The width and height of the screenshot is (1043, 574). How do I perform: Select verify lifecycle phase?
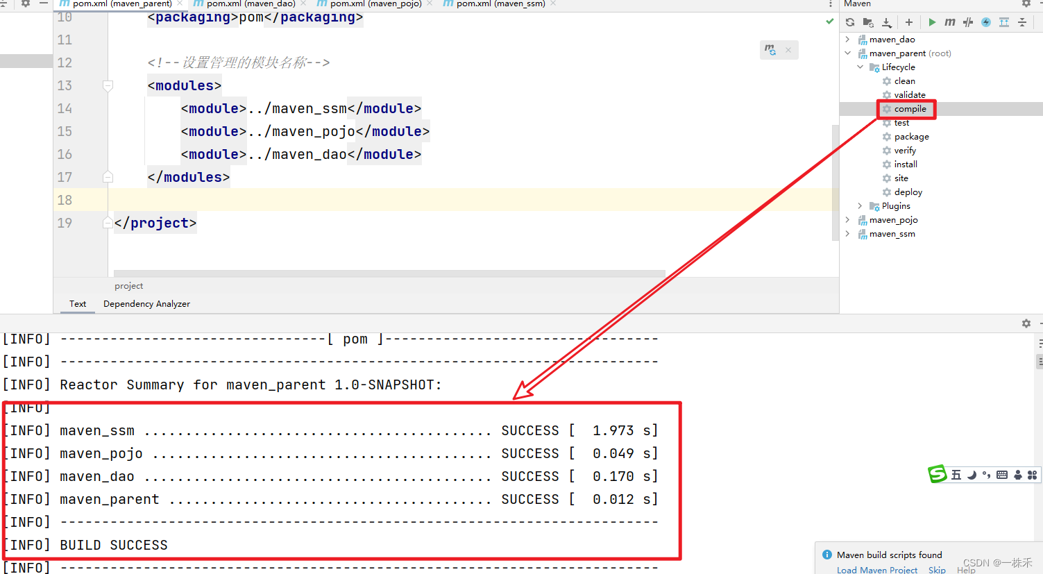(x=905, y=151)
